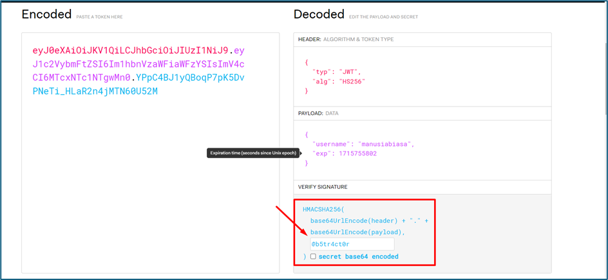
Task: Click the secret base64 encoded label
Action: (x=358, y=256)
